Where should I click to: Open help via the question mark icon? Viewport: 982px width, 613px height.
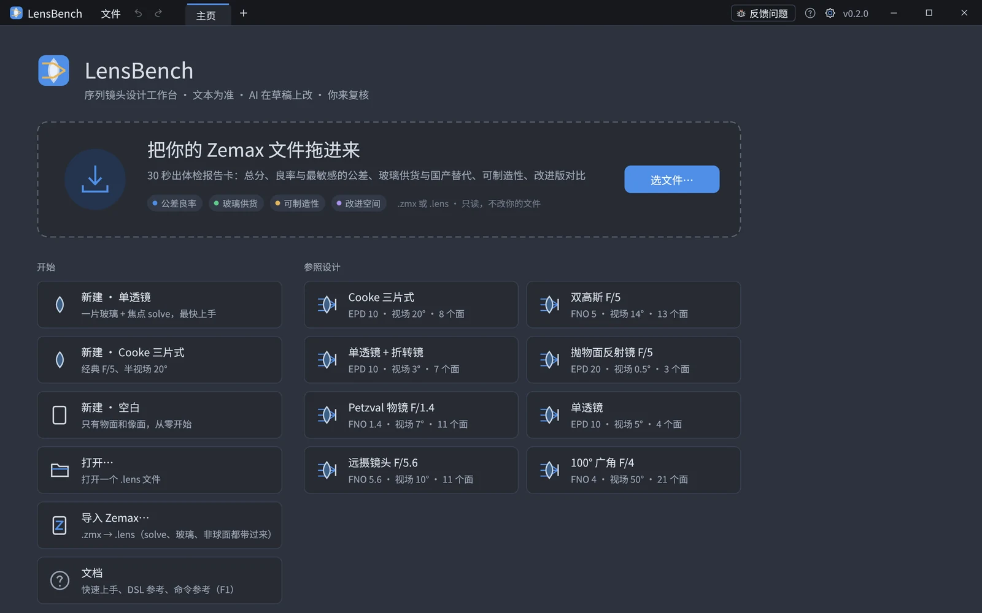pos(810,13)
